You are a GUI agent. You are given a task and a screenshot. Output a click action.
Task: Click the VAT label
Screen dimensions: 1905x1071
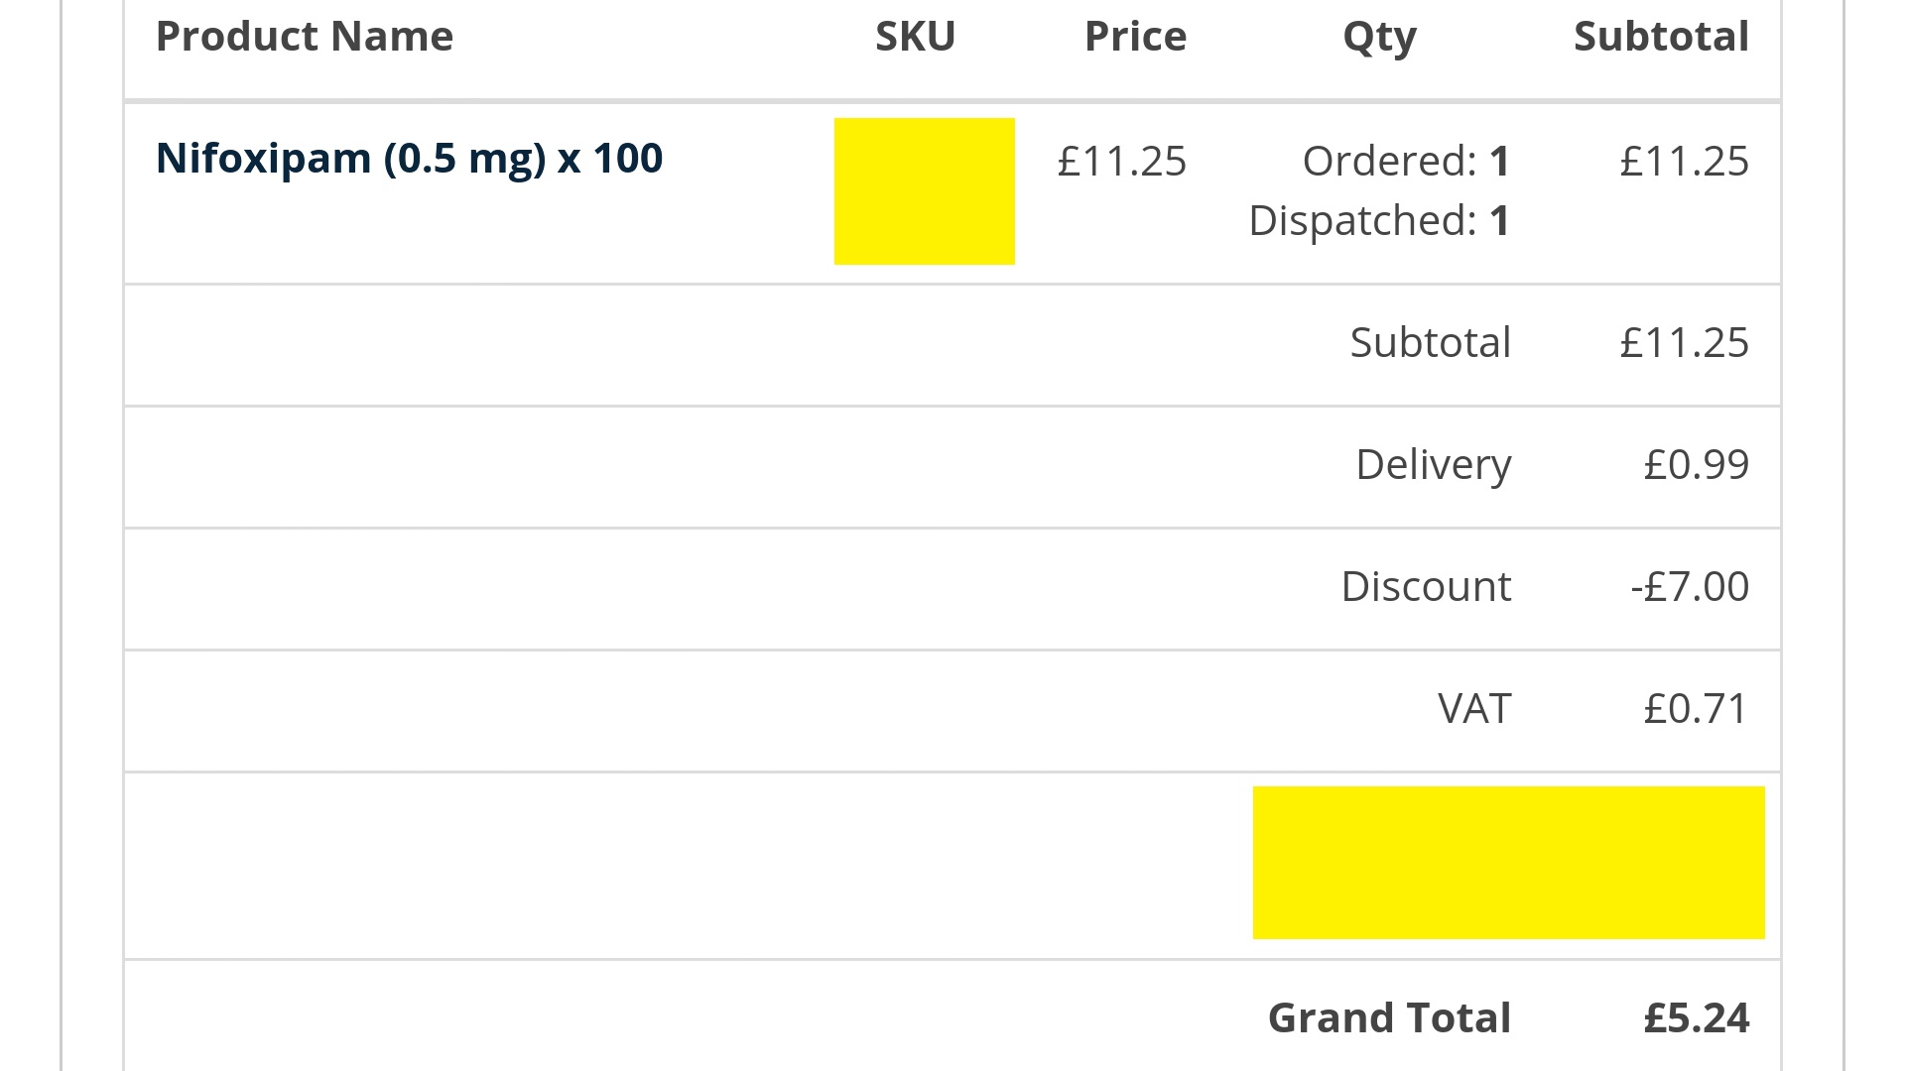1474,709
